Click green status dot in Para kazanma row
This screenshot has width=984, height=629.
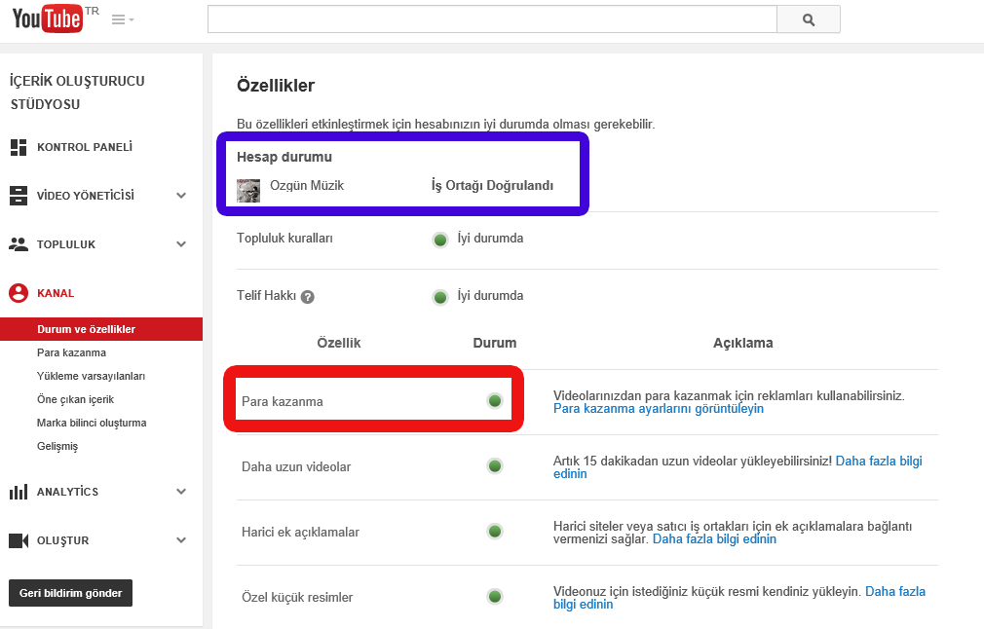tap(495, 401)
